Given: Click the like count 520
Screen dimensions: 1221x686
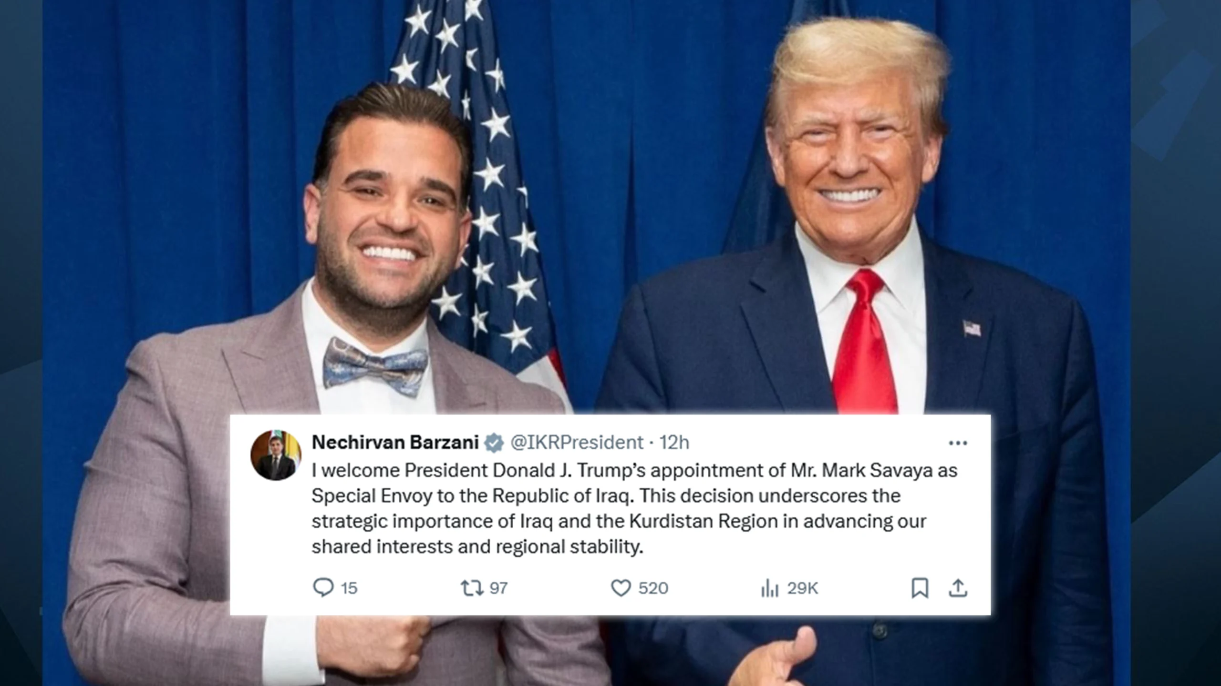Looking at the screenshot, I should coord(653,588).
